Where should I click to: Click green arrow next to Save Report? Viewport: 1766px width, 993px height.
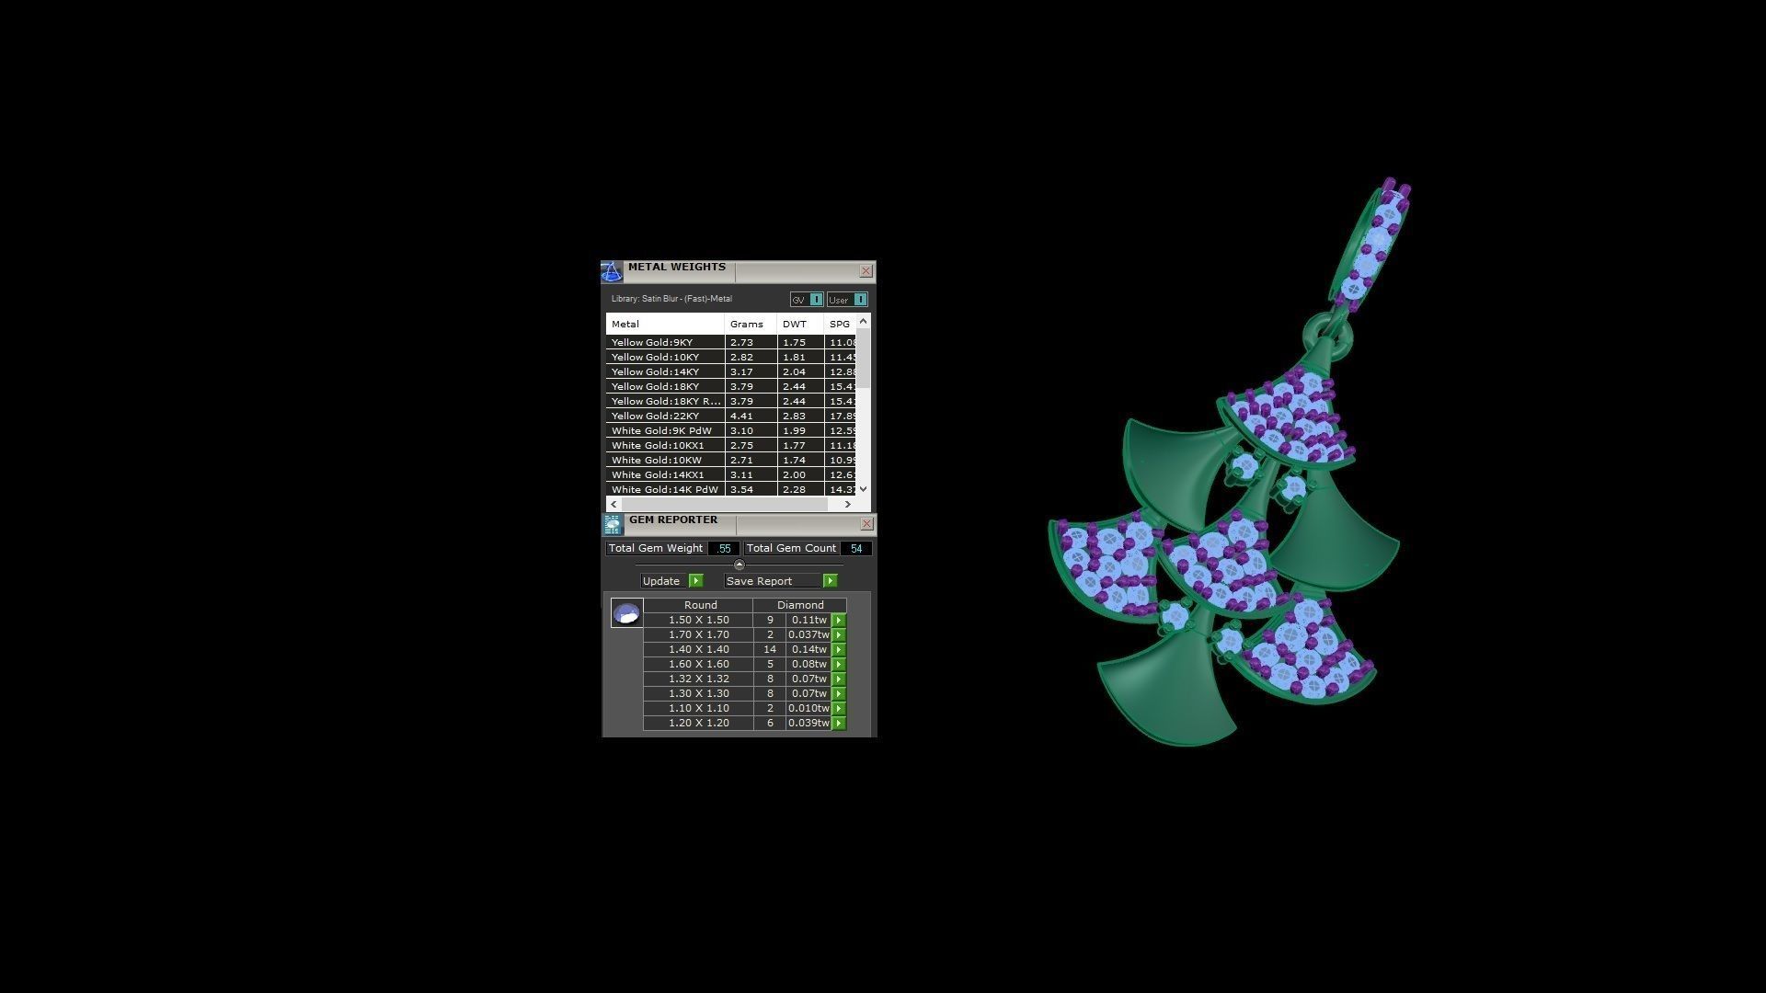[x=830, y=581]
